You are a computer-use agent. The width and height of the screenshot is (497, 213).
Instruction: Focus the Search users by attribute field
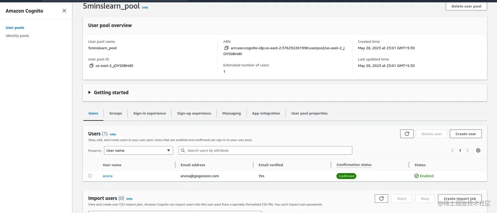[x=265, y=150]
